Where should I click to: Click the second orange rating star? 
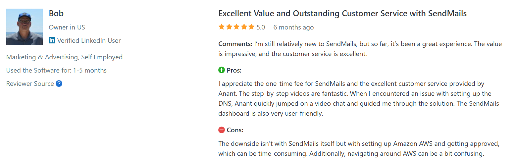[229, 27]
